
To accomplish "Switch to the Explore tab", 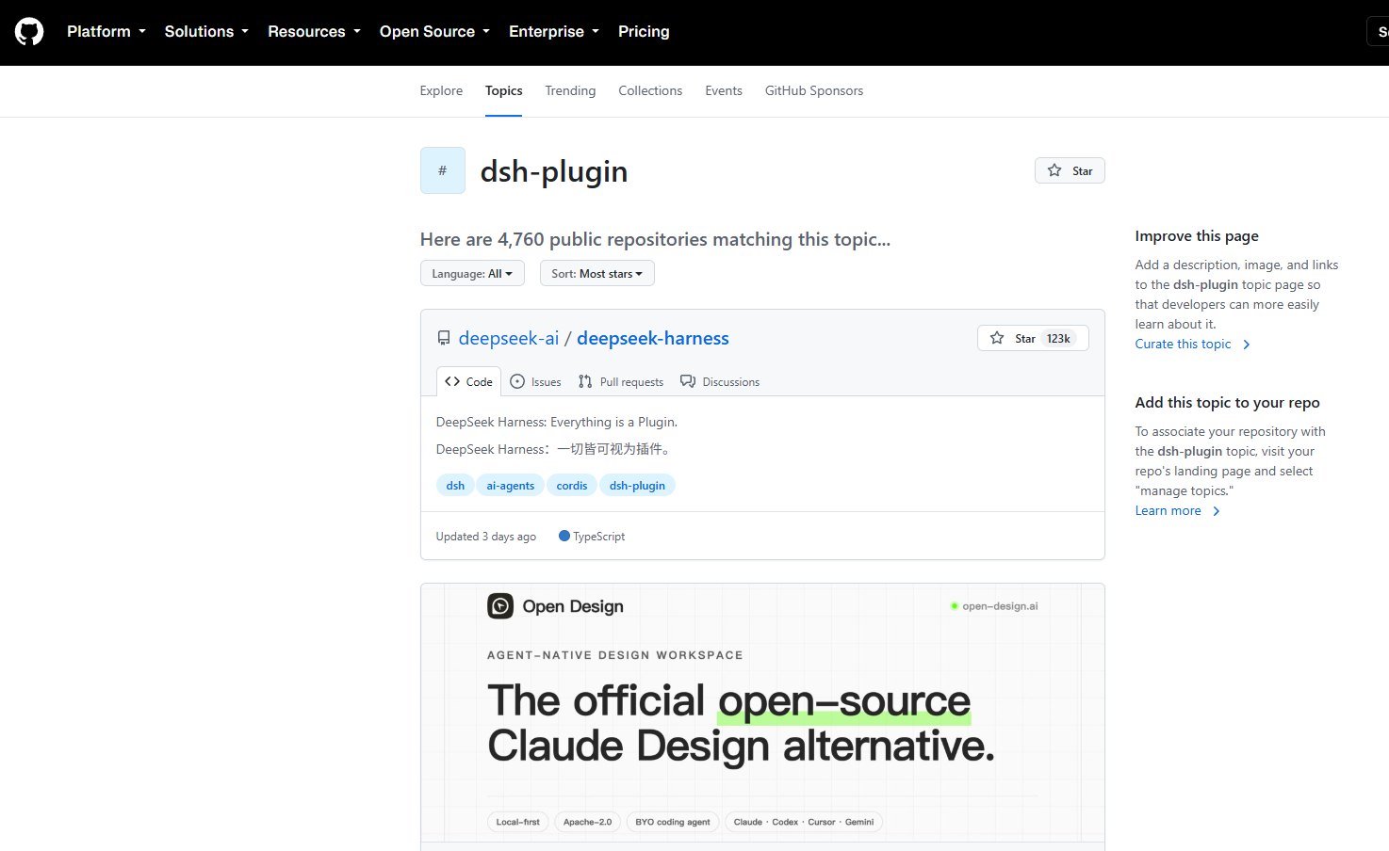I will (x=441, y=90).
